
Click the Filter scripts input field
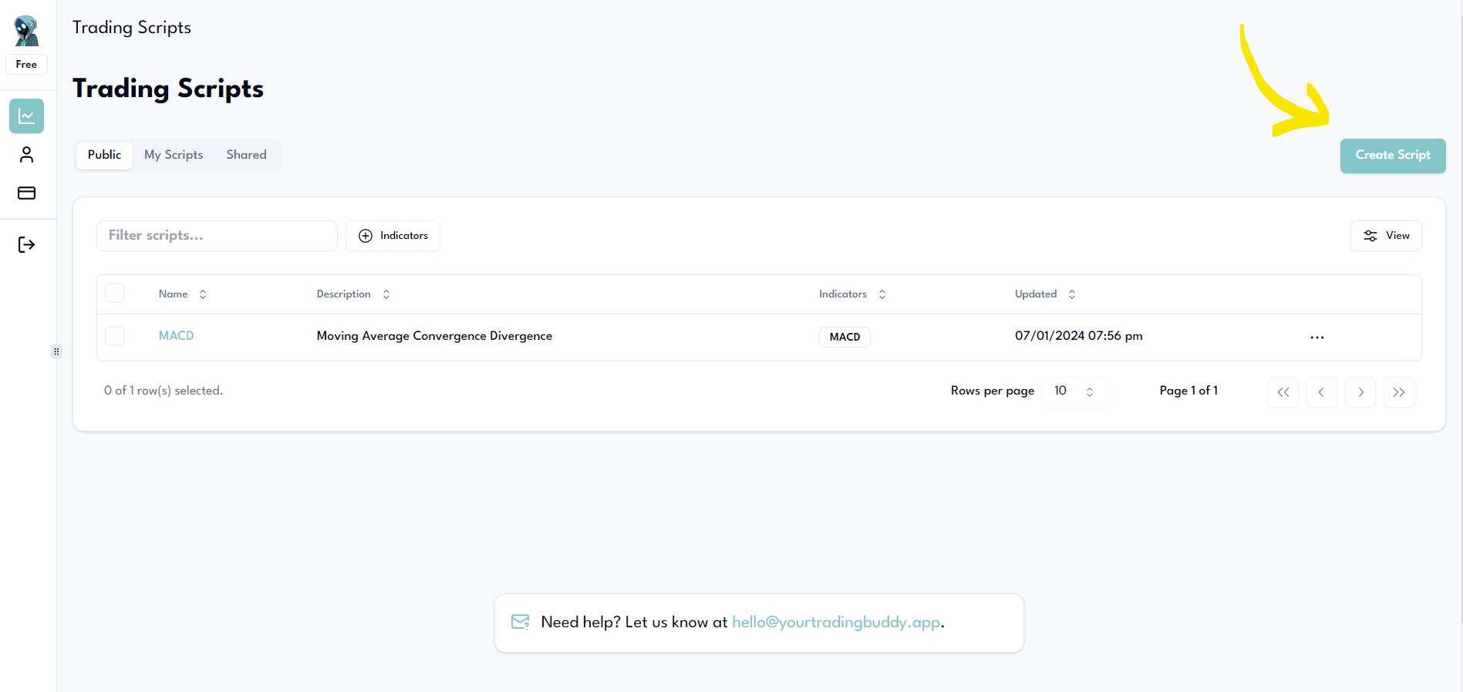click(x=217, y=236)
